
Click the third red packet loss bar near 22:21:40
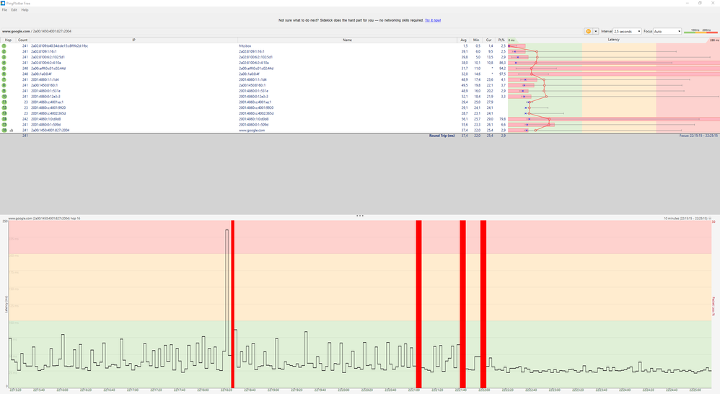click(x=463, y=304)
